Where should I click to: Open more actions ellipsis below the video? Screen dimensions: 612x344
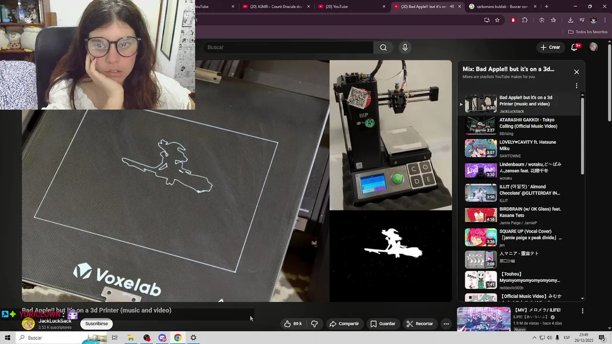click(446, 324)
